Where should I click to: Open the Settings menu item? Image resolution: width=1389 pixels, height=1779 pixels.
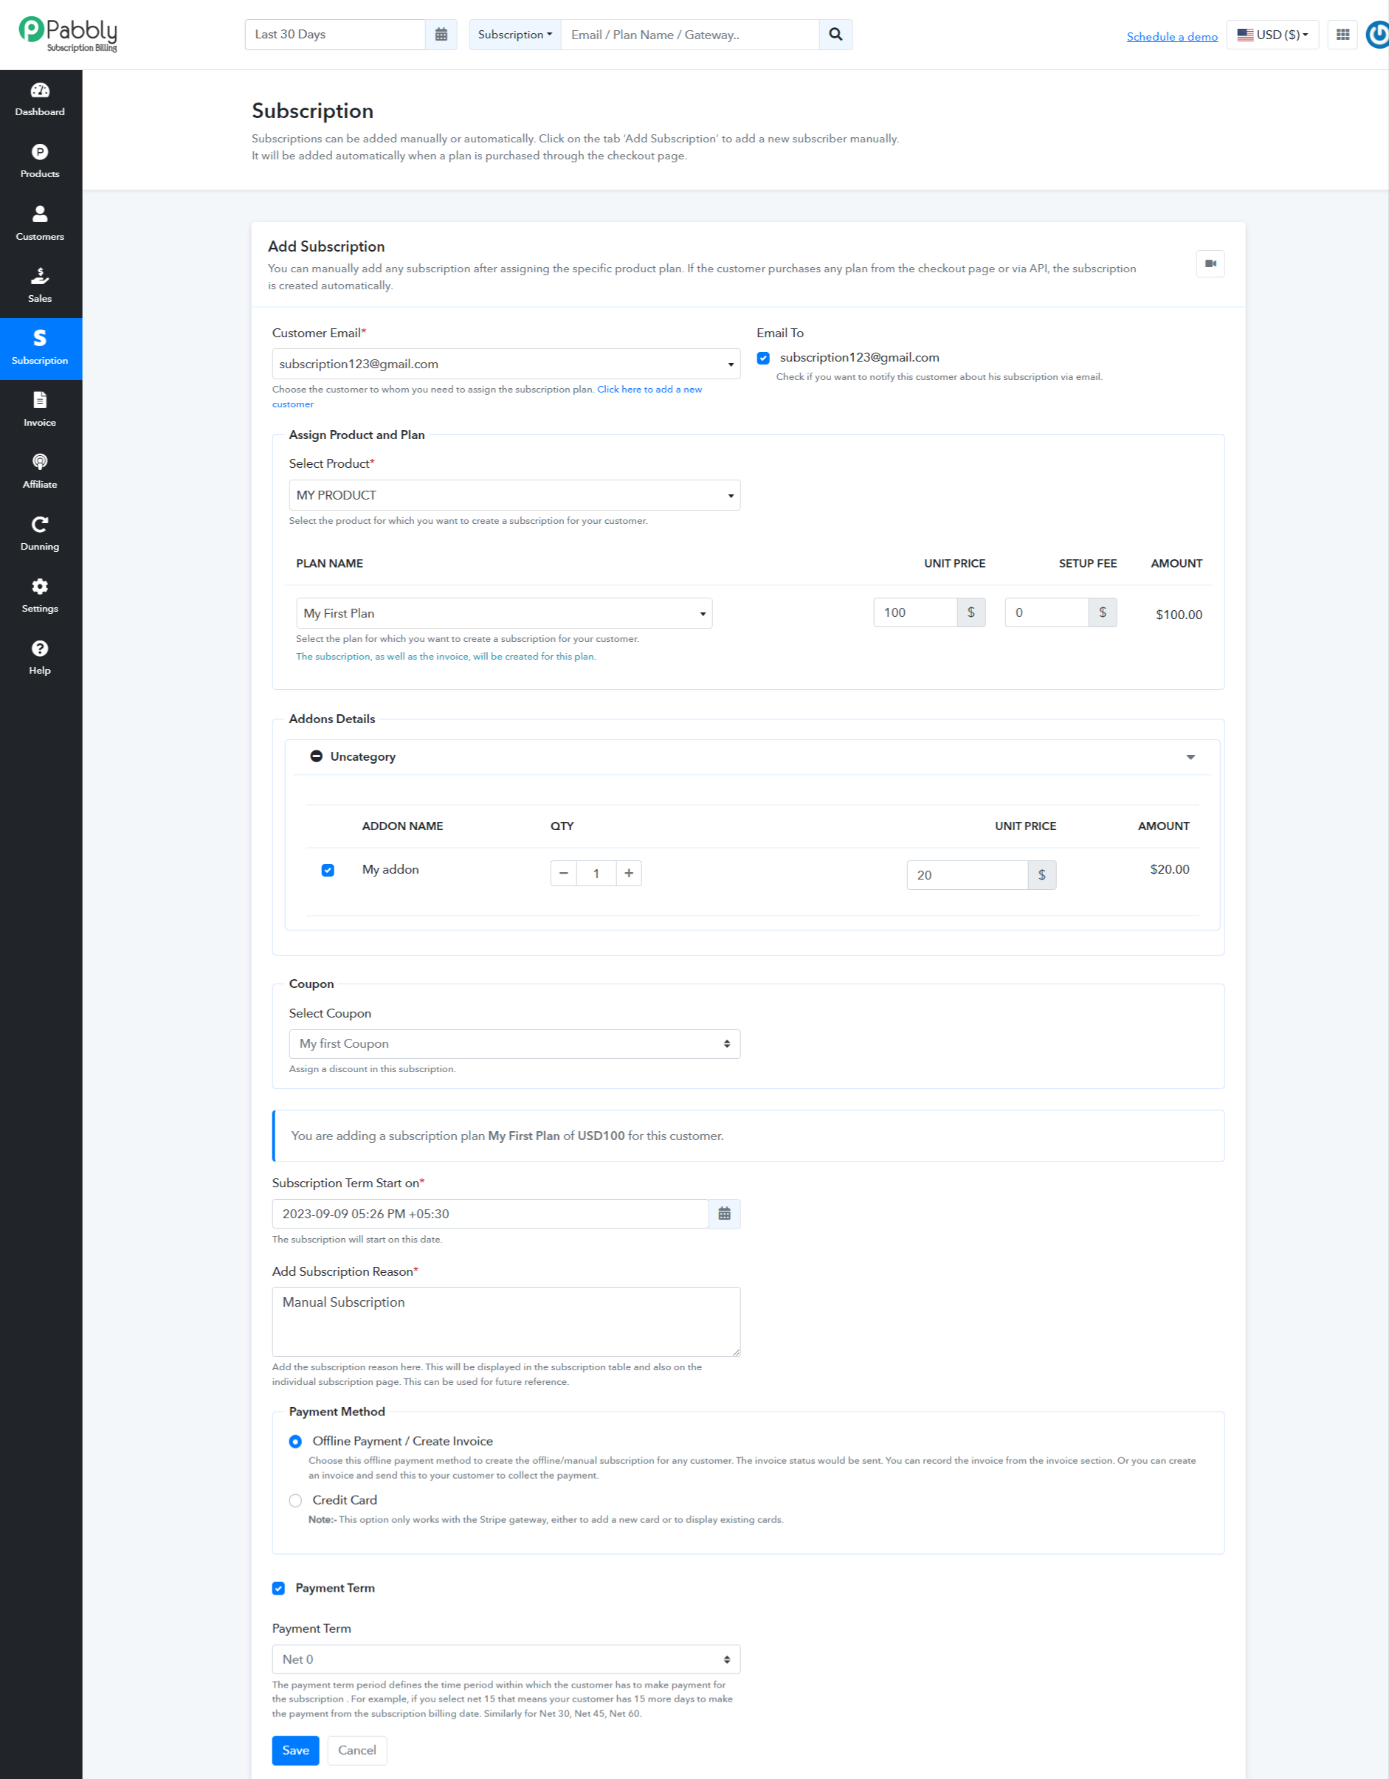[40, 596]
